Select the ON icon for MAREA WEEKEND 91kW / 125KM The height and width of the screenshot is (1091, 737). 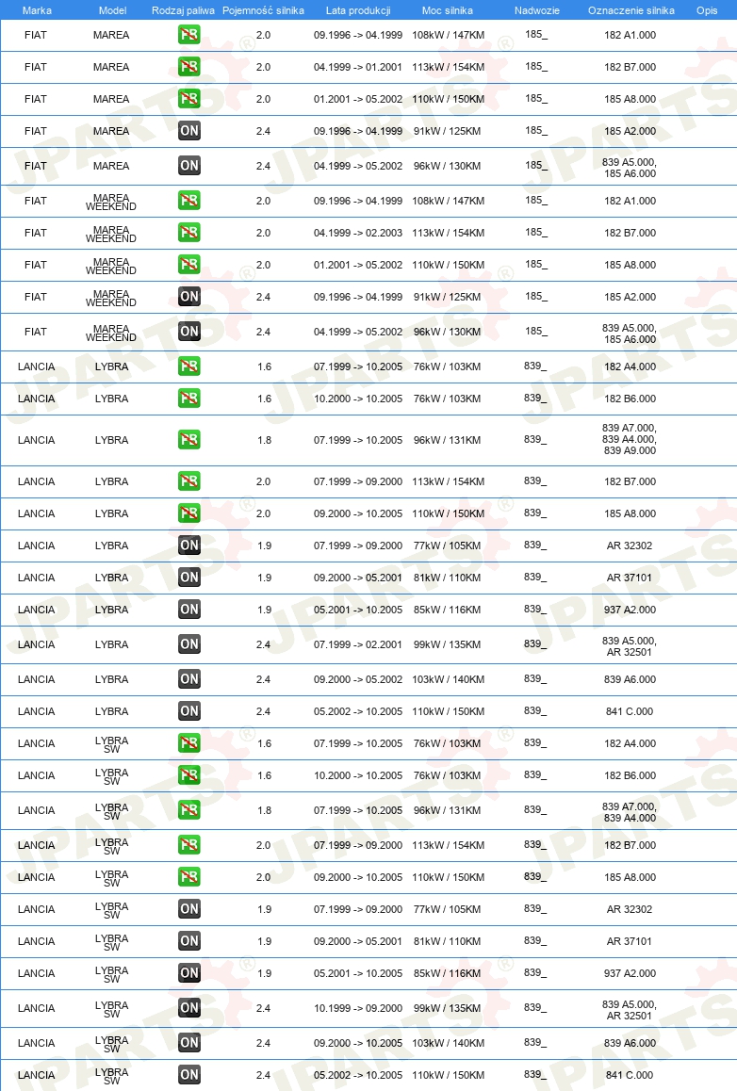pyautogui.click(x=189, y=297)
